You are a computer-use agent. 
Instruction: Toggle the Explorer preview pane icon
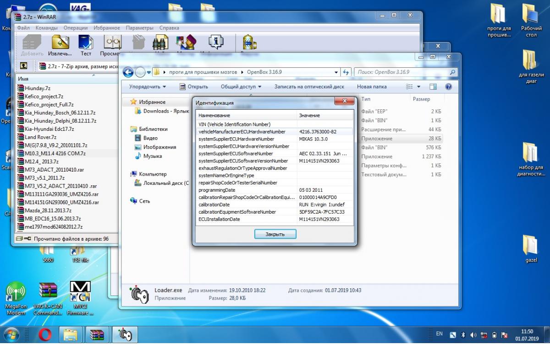(x=433, y=86)
